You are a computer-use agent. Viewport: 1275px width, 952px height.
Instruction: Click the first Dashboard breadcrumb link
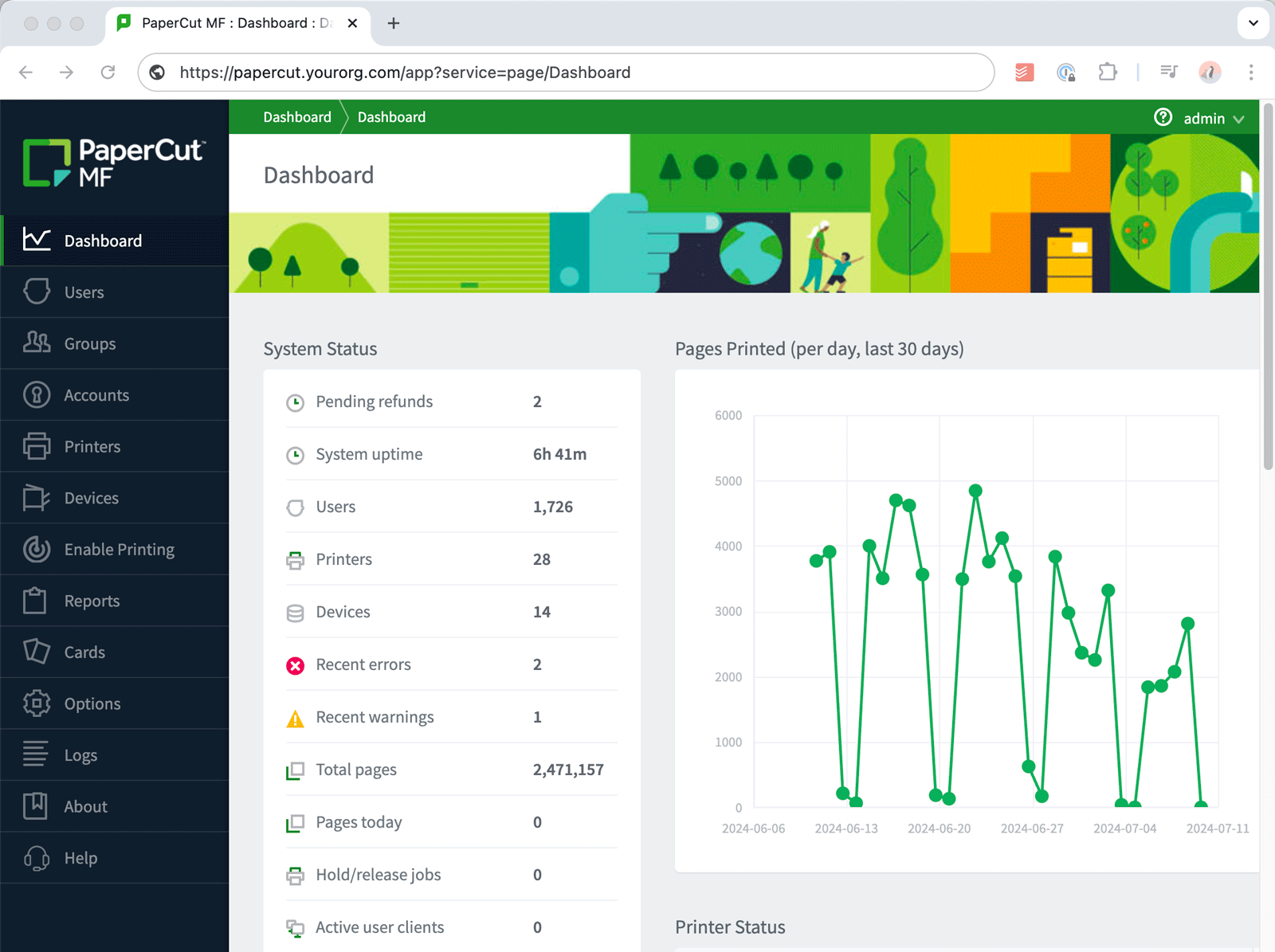coord(297,117)
